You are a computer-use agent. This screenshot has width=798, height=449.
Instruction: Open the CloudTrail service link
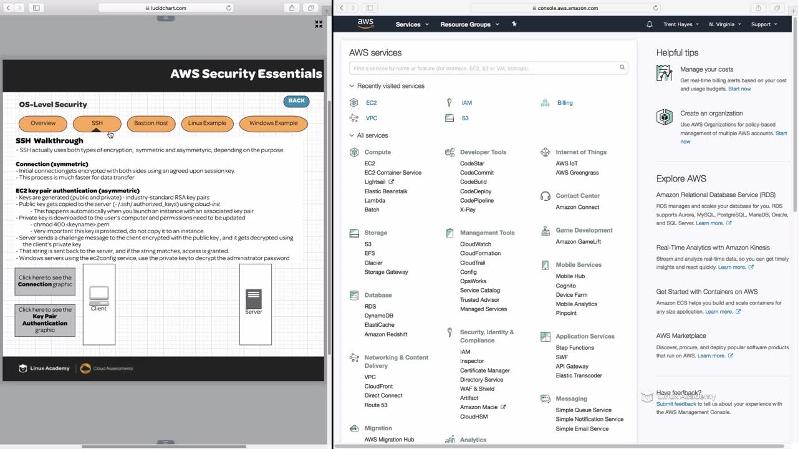[473, 263]
